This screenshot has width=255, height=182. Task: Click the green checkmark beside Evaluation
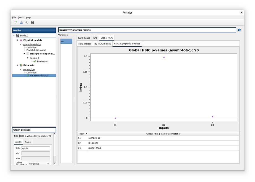[x=35, y=61]
